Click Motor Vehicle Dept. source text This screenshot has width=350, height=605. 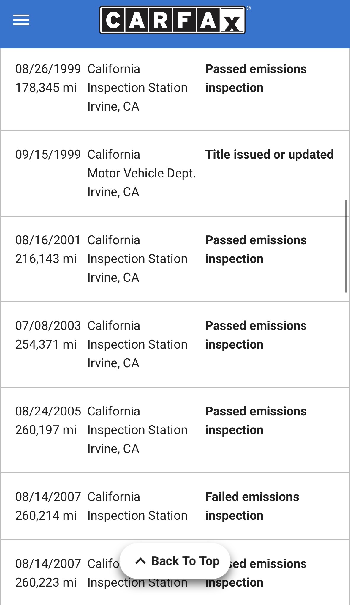tap(142, 173)
